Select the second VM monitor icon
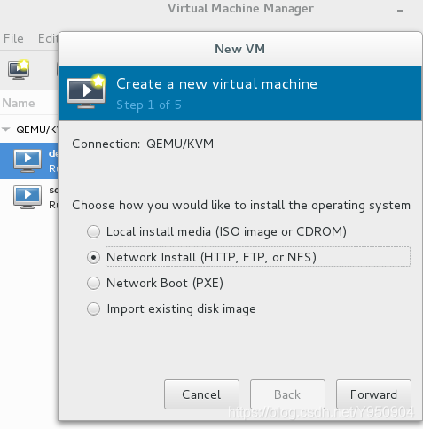This screenshot has height=429, width=423. [27, 197]
